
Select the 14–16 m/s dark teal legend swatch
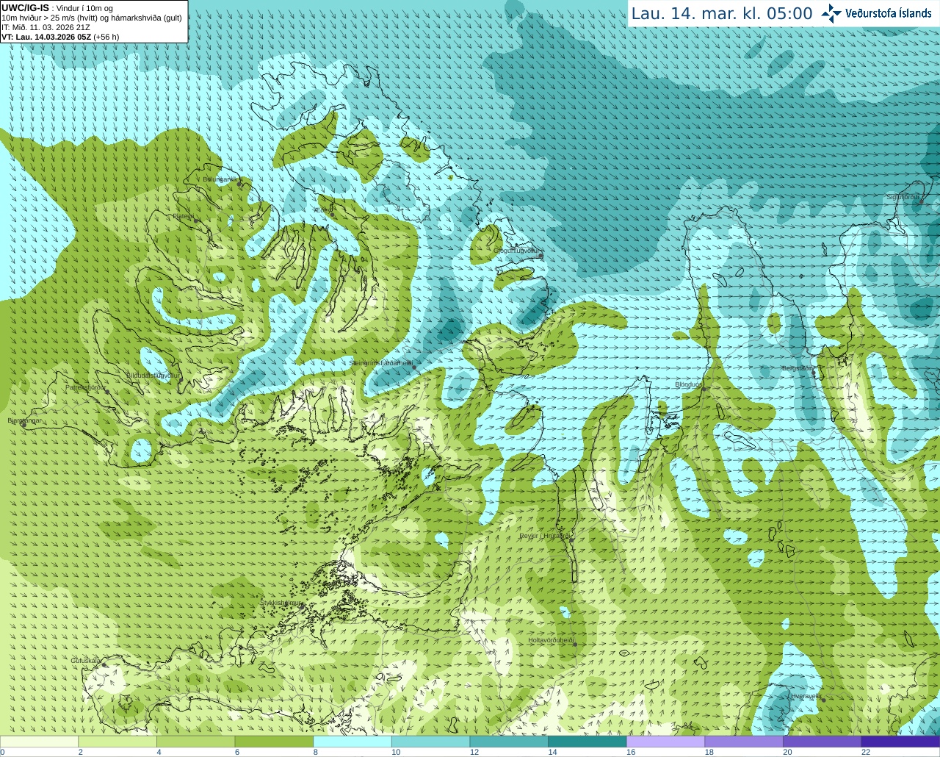click(587, 742)
